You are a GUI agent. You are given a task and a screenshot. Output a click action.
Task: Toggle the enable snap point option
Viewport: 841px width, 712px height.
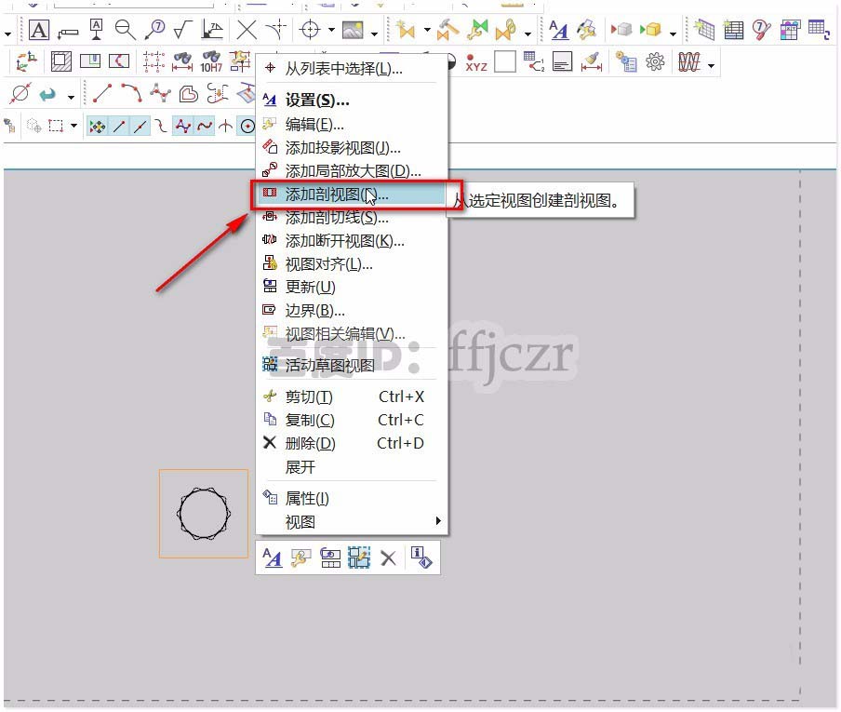click(97, 127)
